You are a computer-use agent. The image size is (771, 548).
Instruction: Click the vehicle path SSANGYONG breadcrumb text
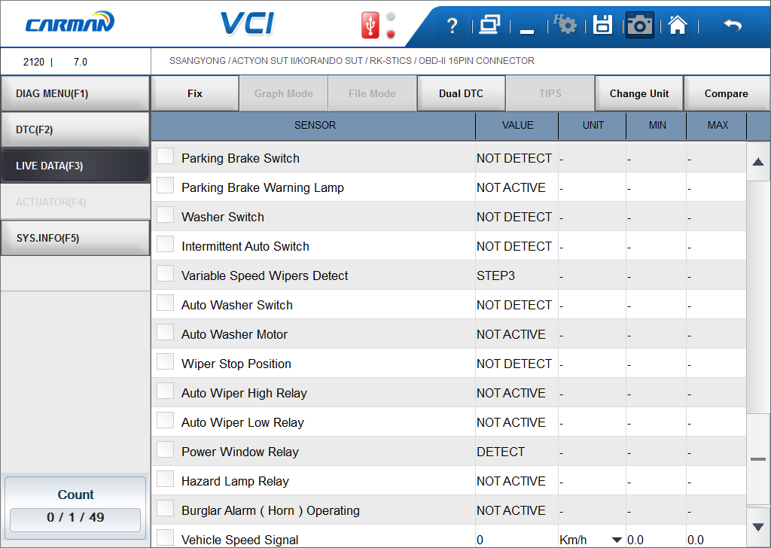(x=352, y=61)
